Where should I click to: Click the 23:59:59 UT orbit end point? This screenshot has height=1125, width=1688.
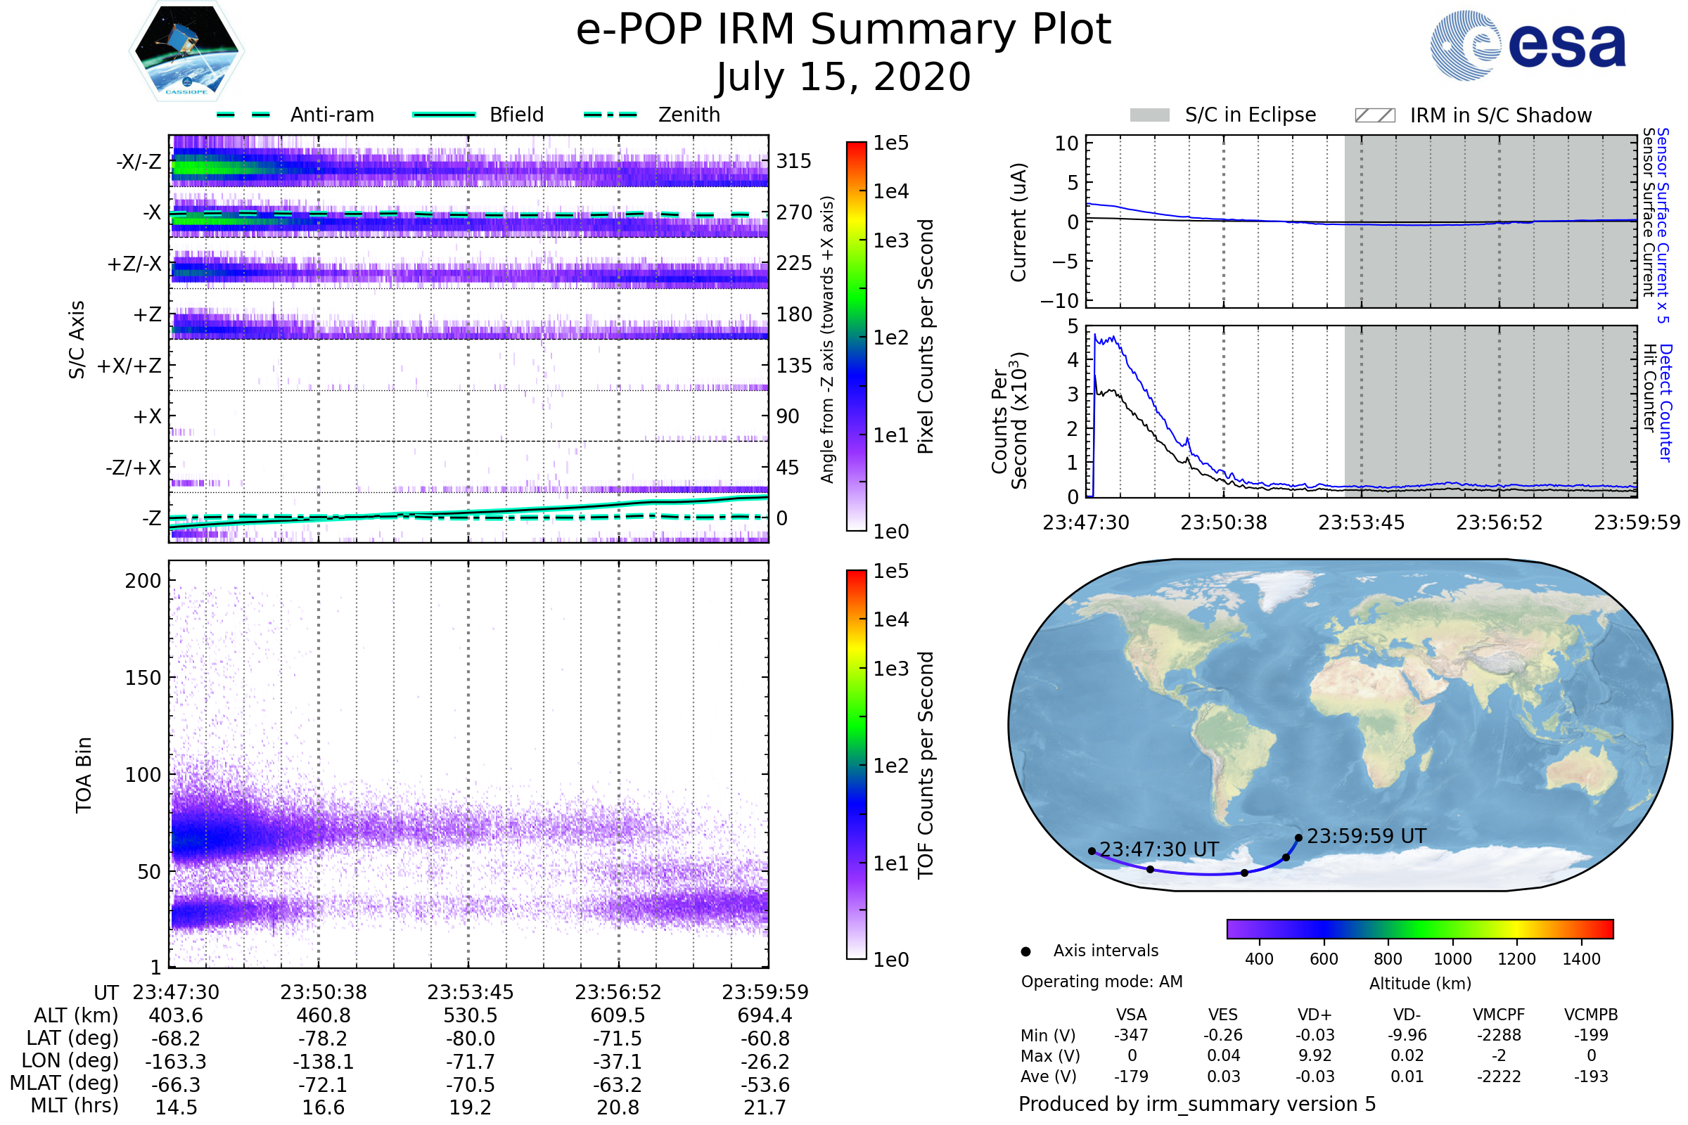click(x=1298, y=838)
